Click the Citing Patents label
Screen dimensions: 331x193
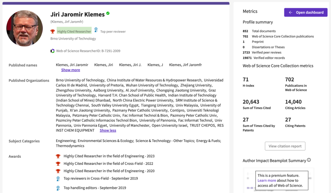tap(295, 126)
